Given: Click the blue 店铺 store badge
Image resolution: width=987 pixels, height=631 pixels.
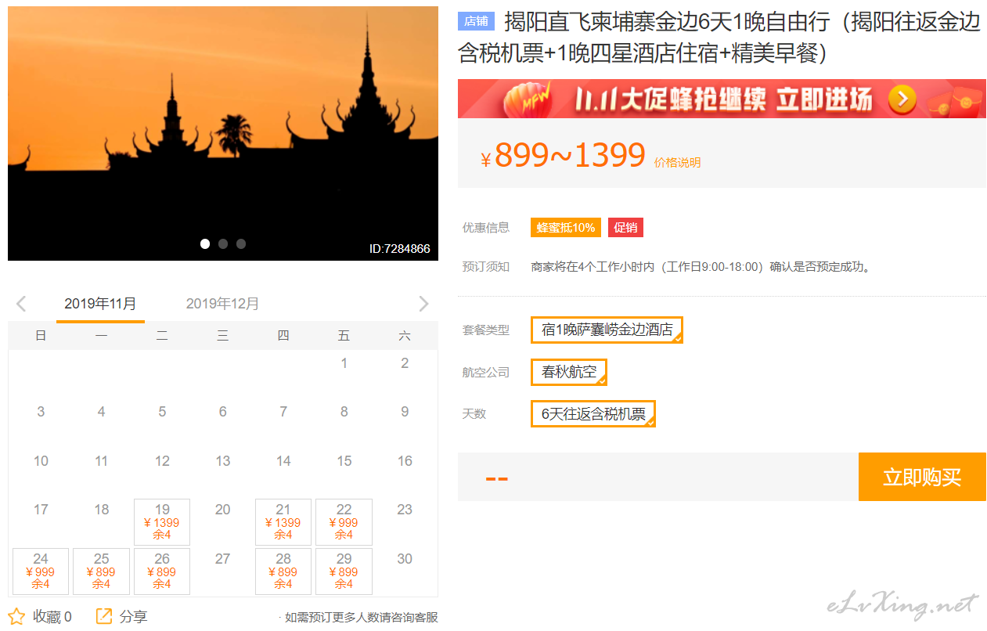Looking at the screenshot, I should [476, 21].
